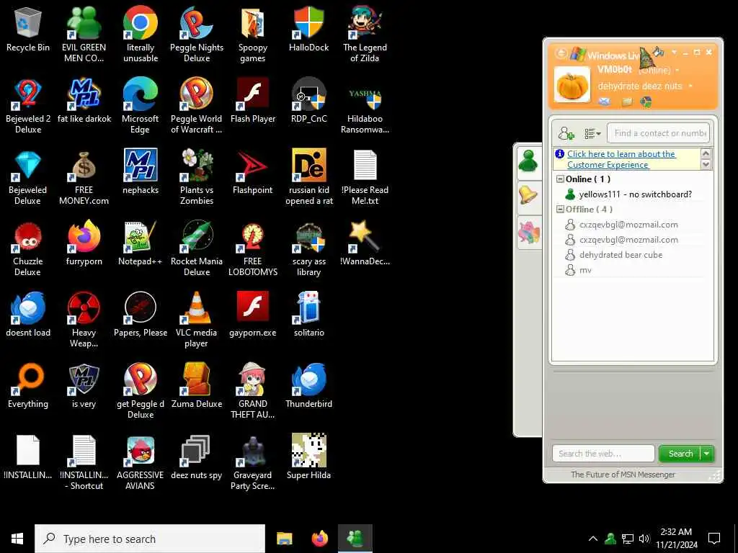
Task: Select The Legend of Zilda icon
Action: pyautogui.click(x=365, y=35)
